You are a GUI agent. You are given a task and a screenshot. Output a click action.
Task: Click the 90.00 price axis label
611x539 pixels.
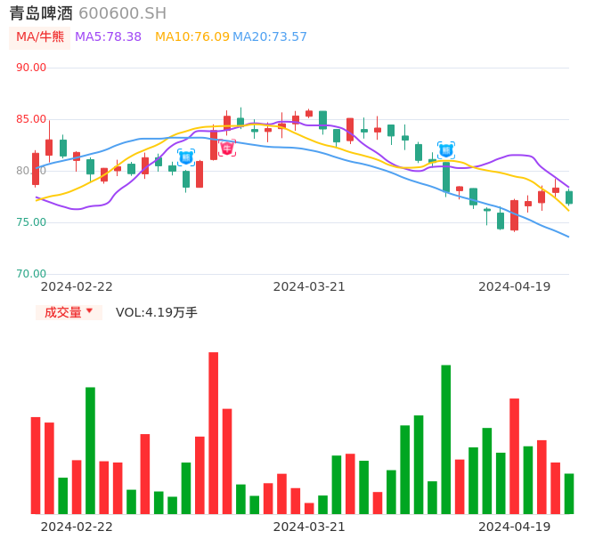(x=31, y=68)
